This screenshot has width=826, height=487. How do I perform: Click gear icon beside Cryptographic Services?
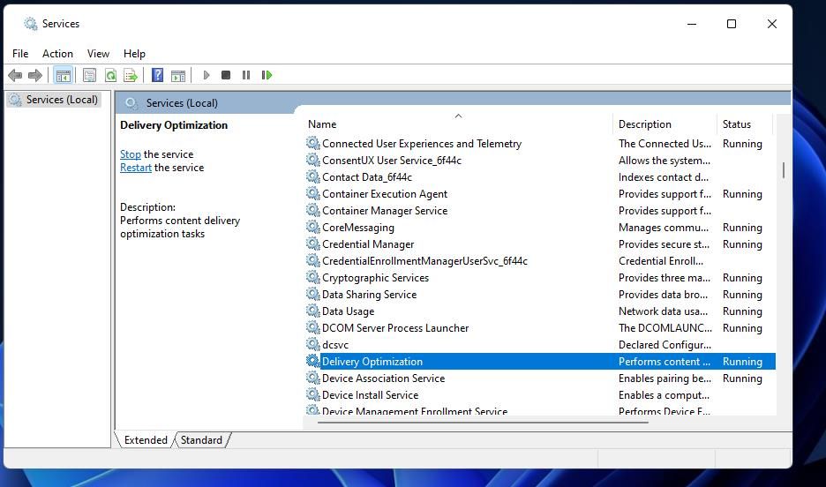[x=313, y=277]
